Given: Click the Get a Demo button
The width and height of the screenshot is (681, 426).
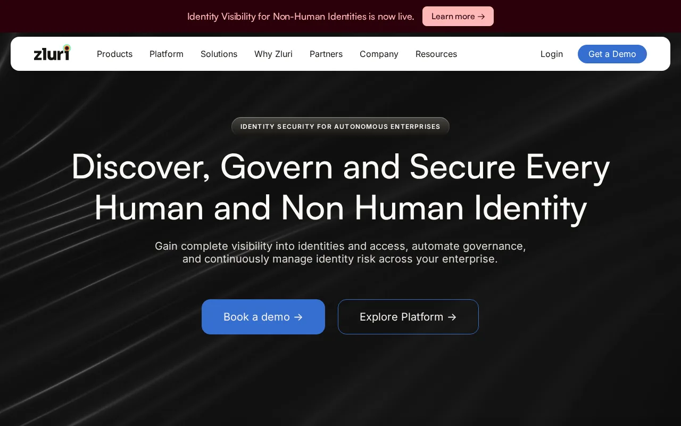Looking at the screenshot, I should click(x=612, y=54).
